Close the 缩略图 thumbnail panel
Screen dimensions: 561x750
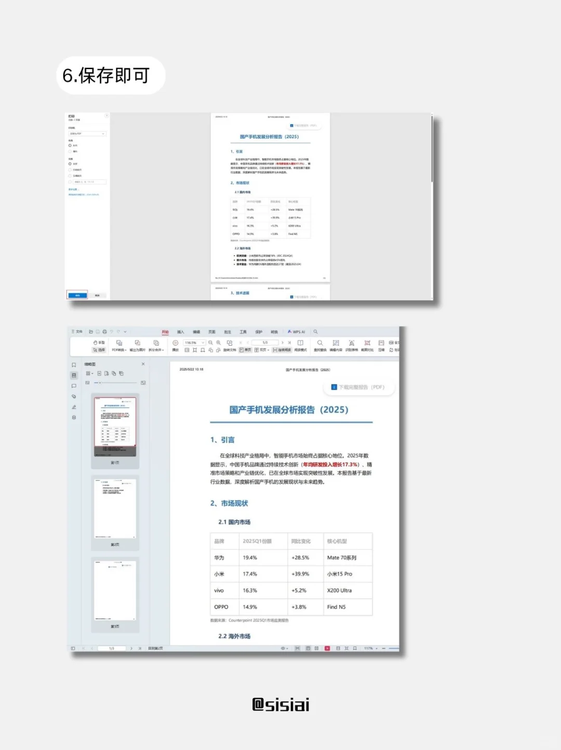(x=143, y=364)
